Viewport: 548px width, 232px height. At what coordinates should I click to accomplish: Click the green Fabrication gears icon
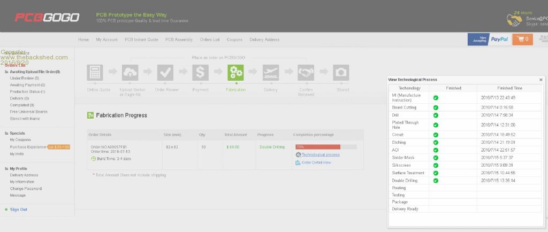[x=235, y=72]
